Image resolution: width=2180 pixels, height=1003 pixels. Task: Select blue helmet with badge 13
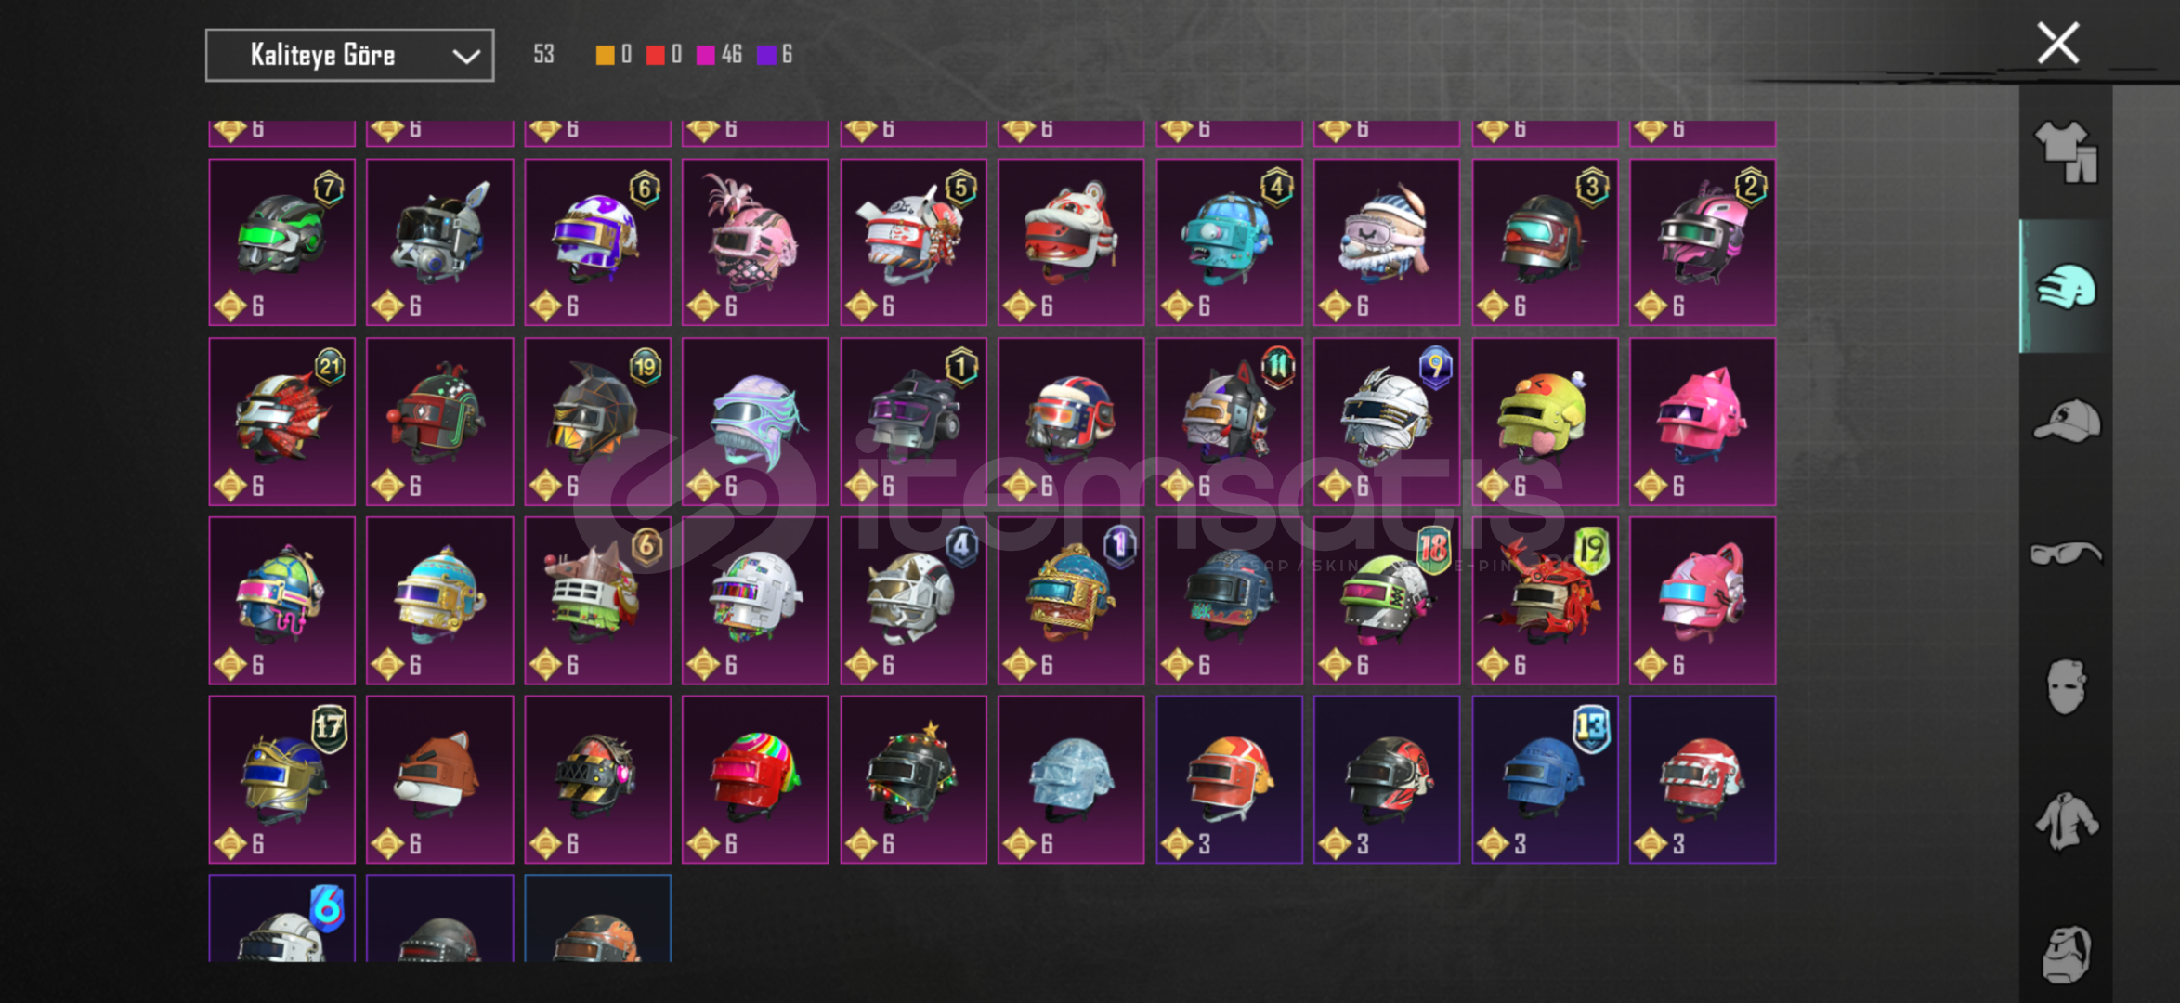tap(1545, 779)
